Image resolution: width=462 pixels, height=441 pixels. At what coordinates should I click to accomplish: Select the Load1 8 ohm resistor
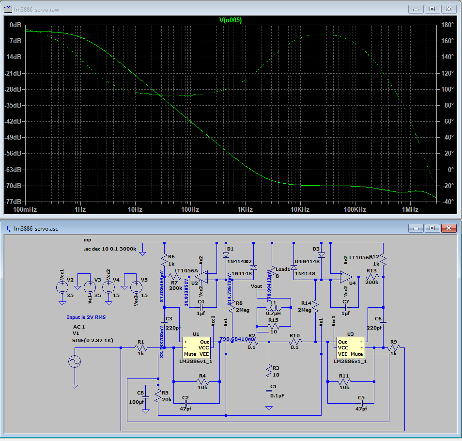(x=271, y=273)
